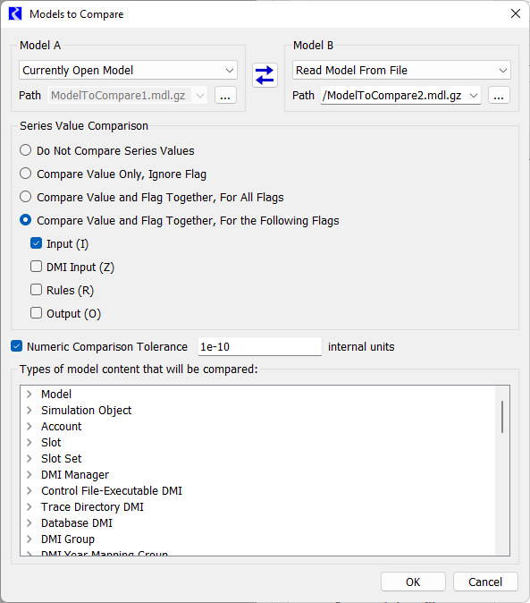
Task: Select Compare Value Only, Ignore Flag
Action: point(25,174)
